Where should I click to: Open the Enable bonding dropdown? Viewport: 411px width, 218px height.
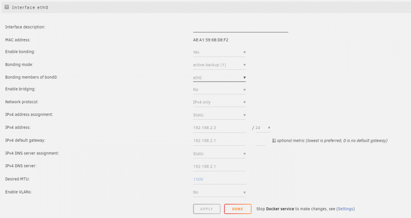[x=219, y=52]
